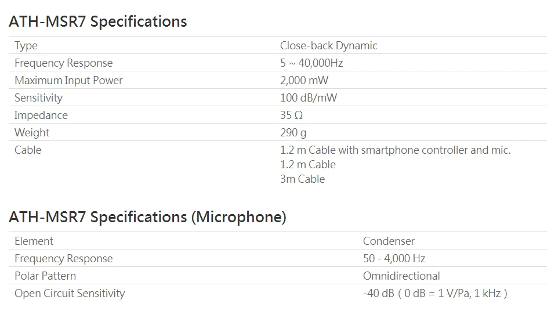Image resolution: width=551 pixels, height=311 pixels.
Task: Click the 3m Cable line
Action: coord(303,179)
